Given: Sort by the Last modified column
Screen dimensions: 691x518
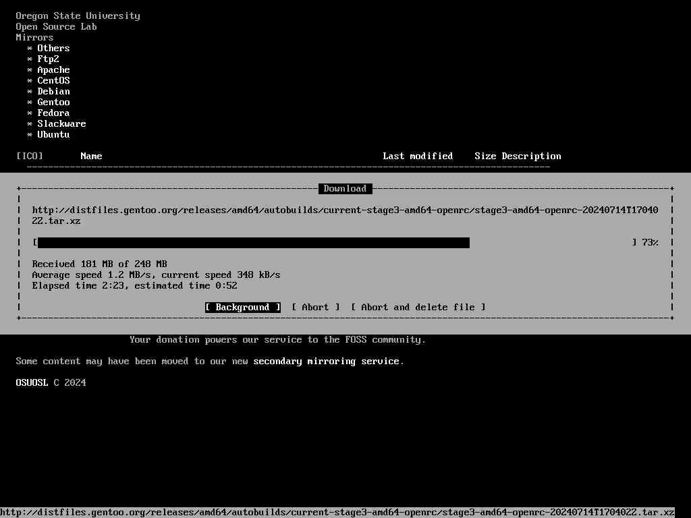Looking at the screenshot, I should coord(418,156).
